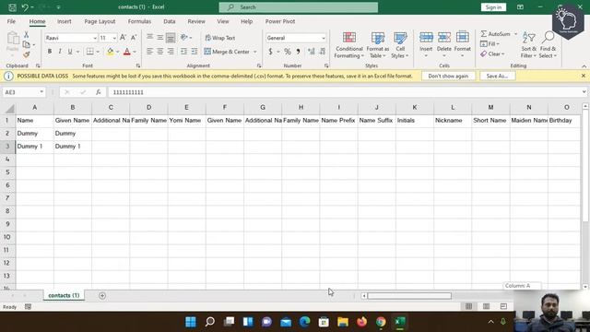The width and height of the screenshot is (590, 332).
Task: Switch to the Insert ribbon tab
Action: click(65, 21)
